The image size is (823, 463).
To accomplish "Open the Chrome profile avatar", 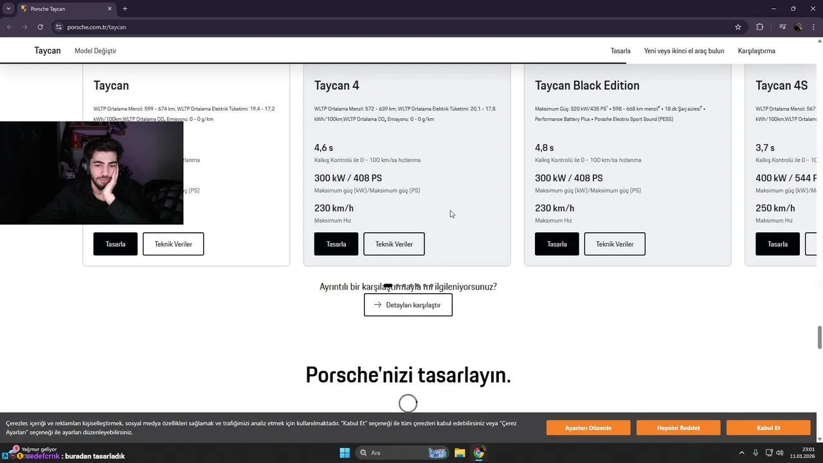I will coord(798,27).
